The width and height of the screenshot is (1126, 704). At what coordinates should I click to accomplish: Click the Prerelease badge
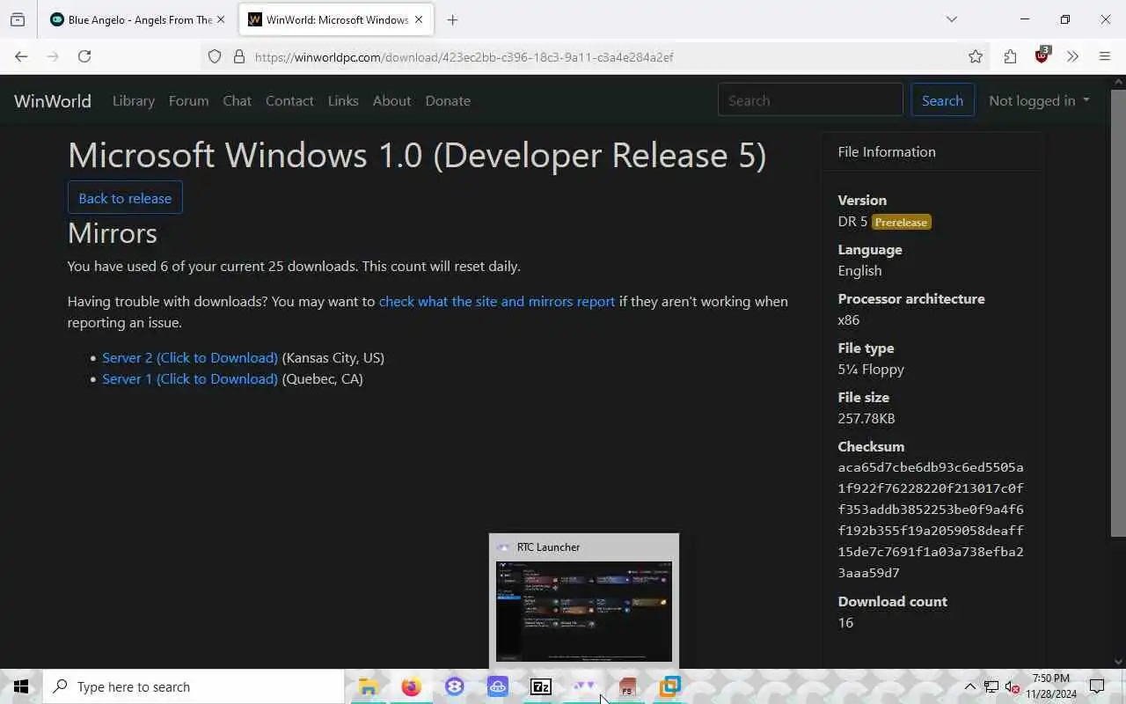click(x=901, y=223)
